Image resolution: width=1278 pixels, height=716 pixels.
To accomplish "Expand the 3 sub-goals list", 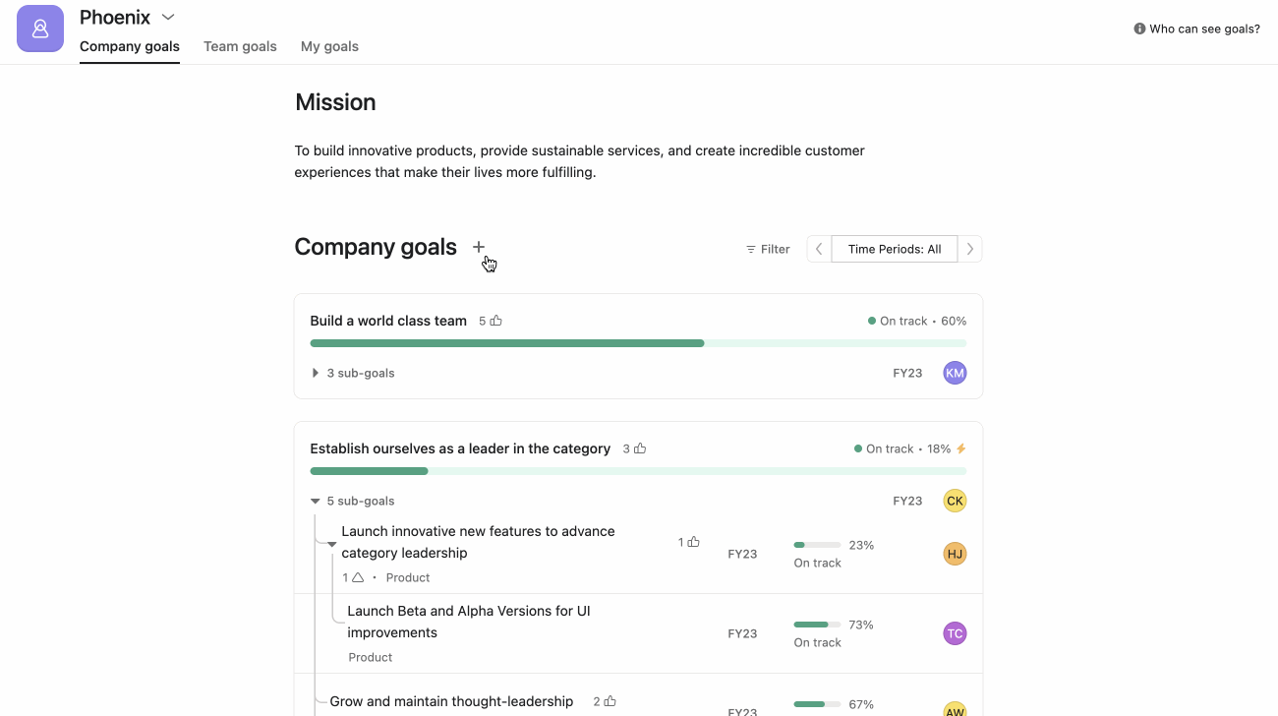I will click(x=316, y=373).
